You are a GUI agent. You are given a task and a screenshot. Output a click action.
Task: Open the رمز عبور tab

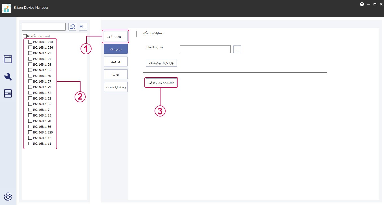(116, 61)
